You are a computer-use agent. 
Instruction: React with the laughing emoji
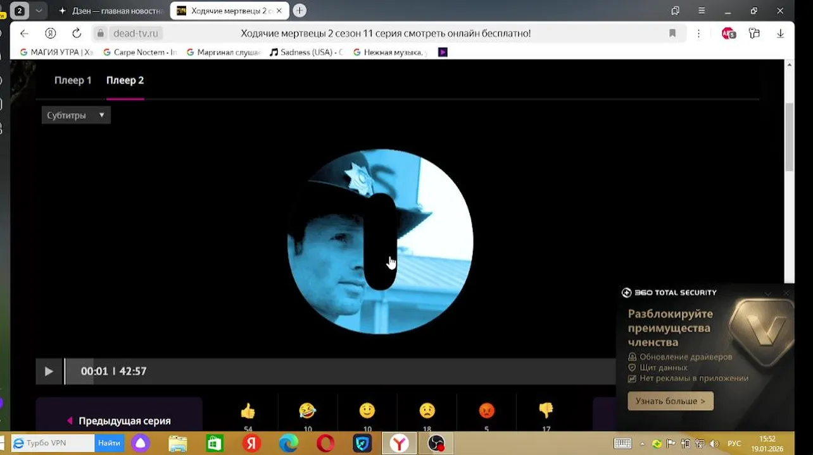point(308,411)
